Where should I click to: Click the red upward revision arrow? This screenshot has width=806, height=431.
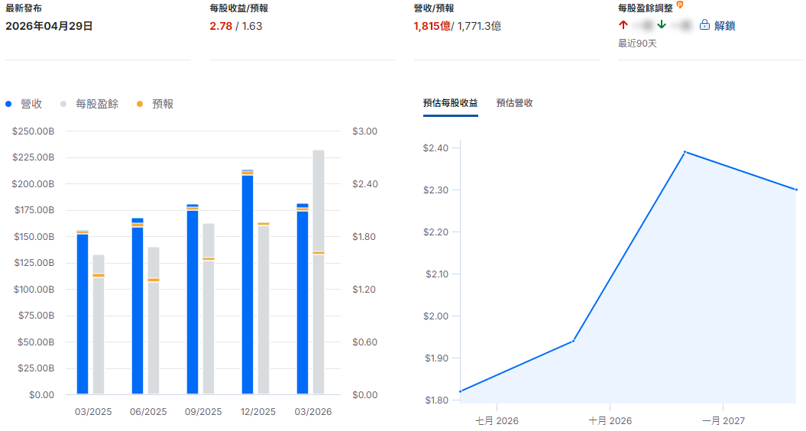(623, 24)
